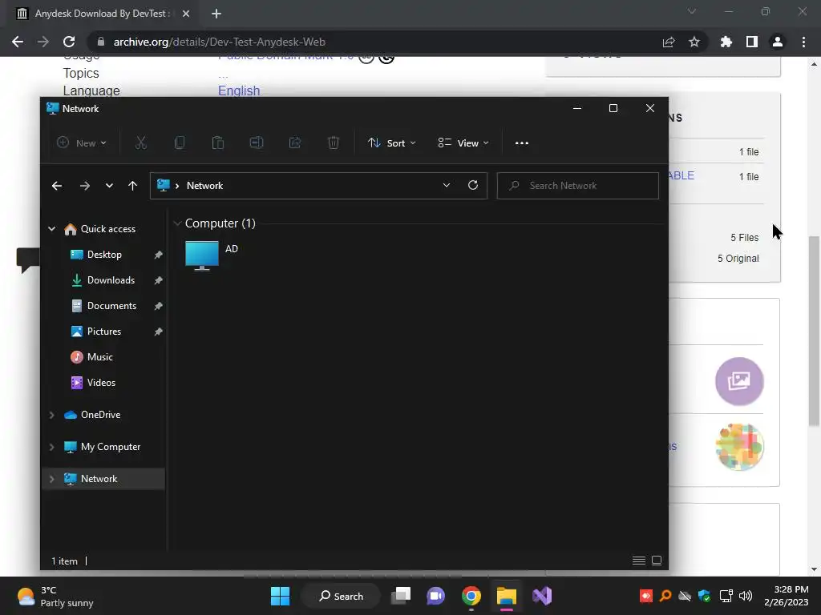Click the colorful collection thumbnail on webpage
The image size is (821, 615).
739,447
